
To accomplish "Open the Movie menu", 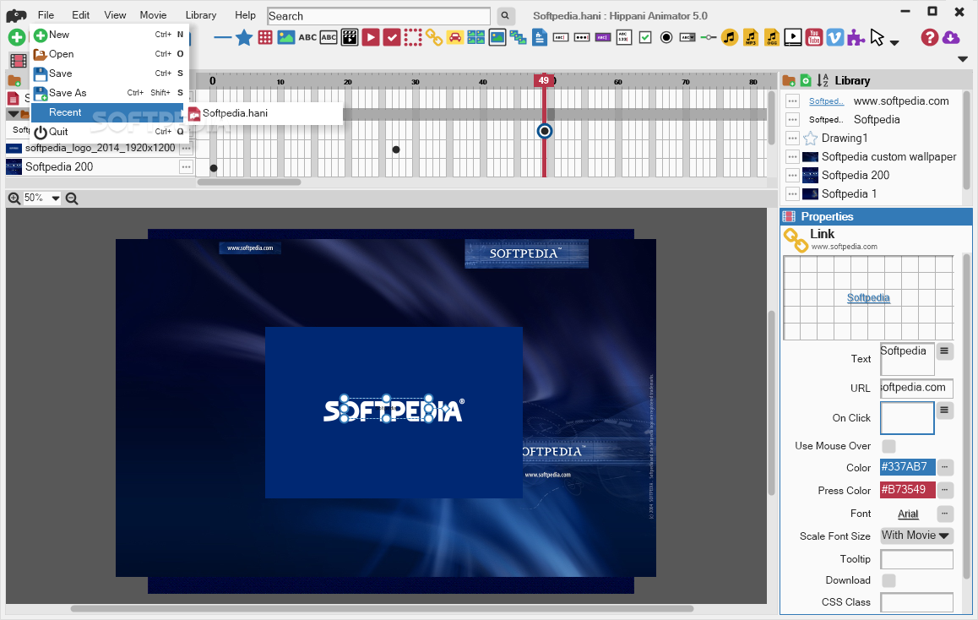I will point(153,15).
